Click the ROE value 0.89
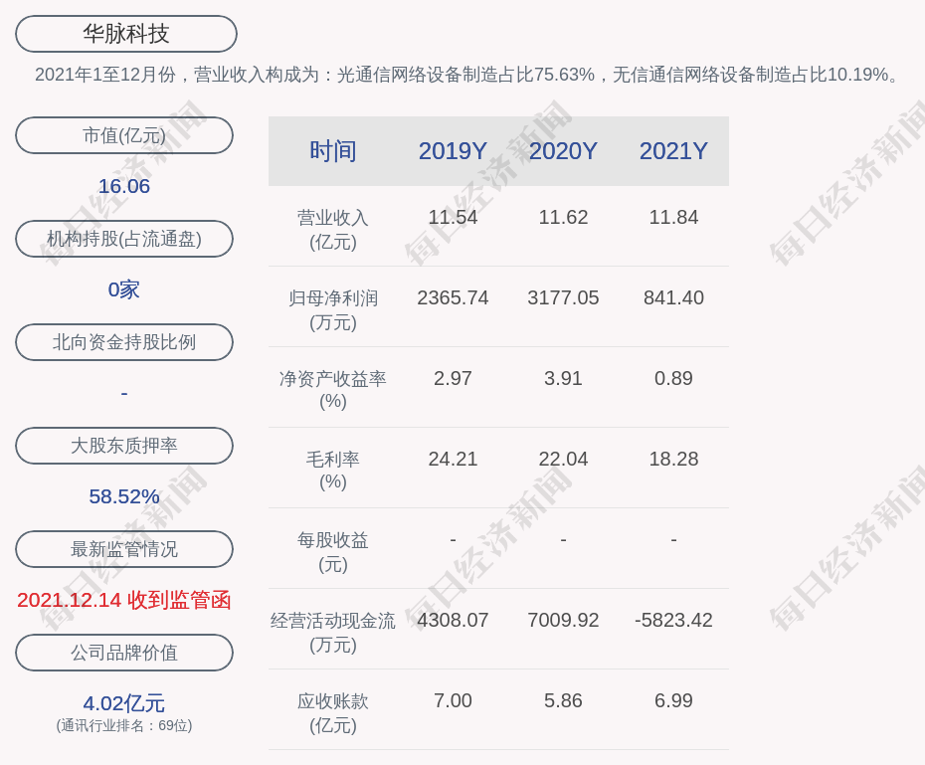The height and width of the screenshot is (765, 925). (673, 378)
